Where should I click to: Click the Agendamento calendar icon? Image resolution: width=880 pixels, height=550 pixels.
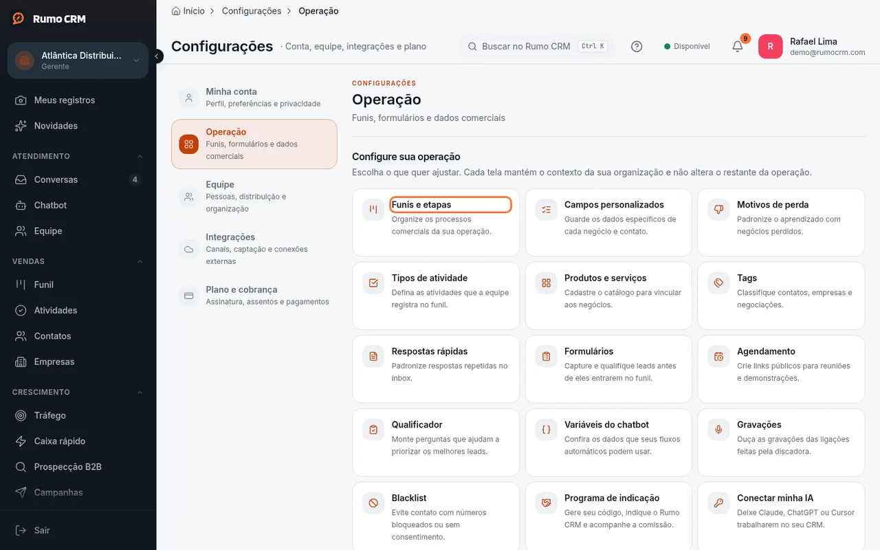pyautogui.click(x=718, y=356)
